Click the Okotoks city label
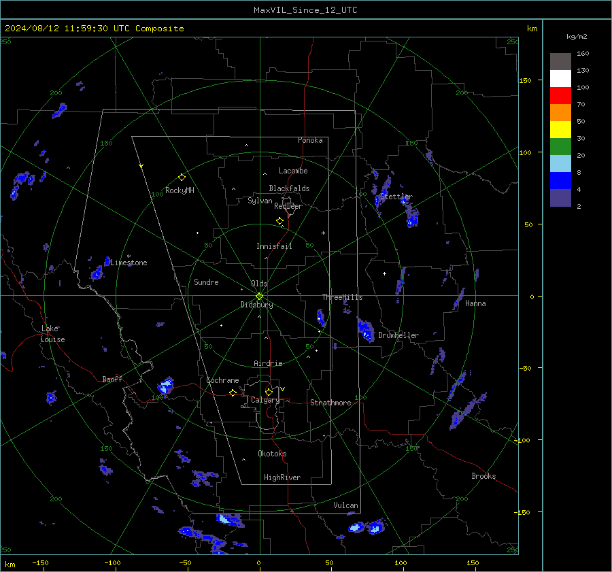The height and width of the screenshot is (572, 612). coord(272,454)
